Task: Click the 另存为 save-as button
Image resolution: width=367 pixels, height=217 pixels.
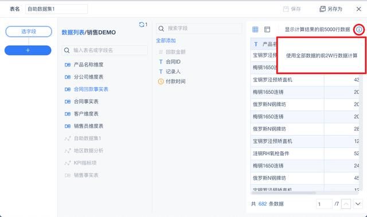Action: pos(331,9)
